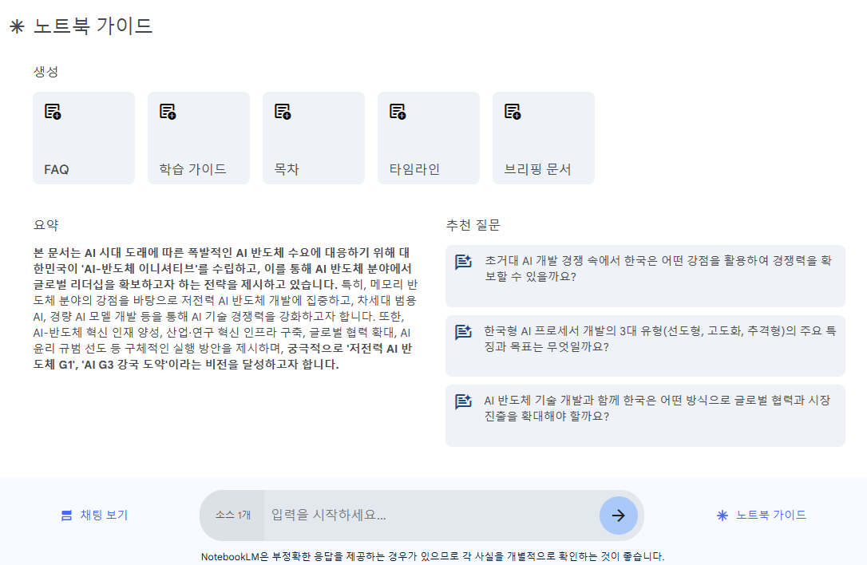The width and height of the screenshot is (867, 565).
Task: Click the chat icon next to 채팅 보기
Action: 67,516
